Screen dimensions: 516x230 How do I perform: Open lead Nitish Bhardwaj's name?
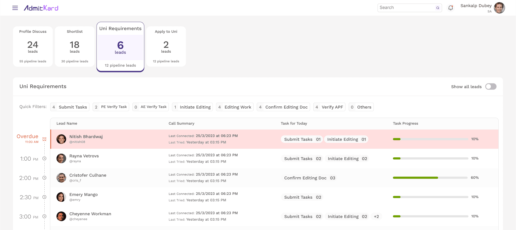(x=86, y=137)
